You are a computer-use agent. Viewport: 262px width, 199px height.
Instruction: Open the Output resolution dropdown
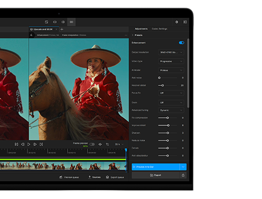click(x=171, y=52)
